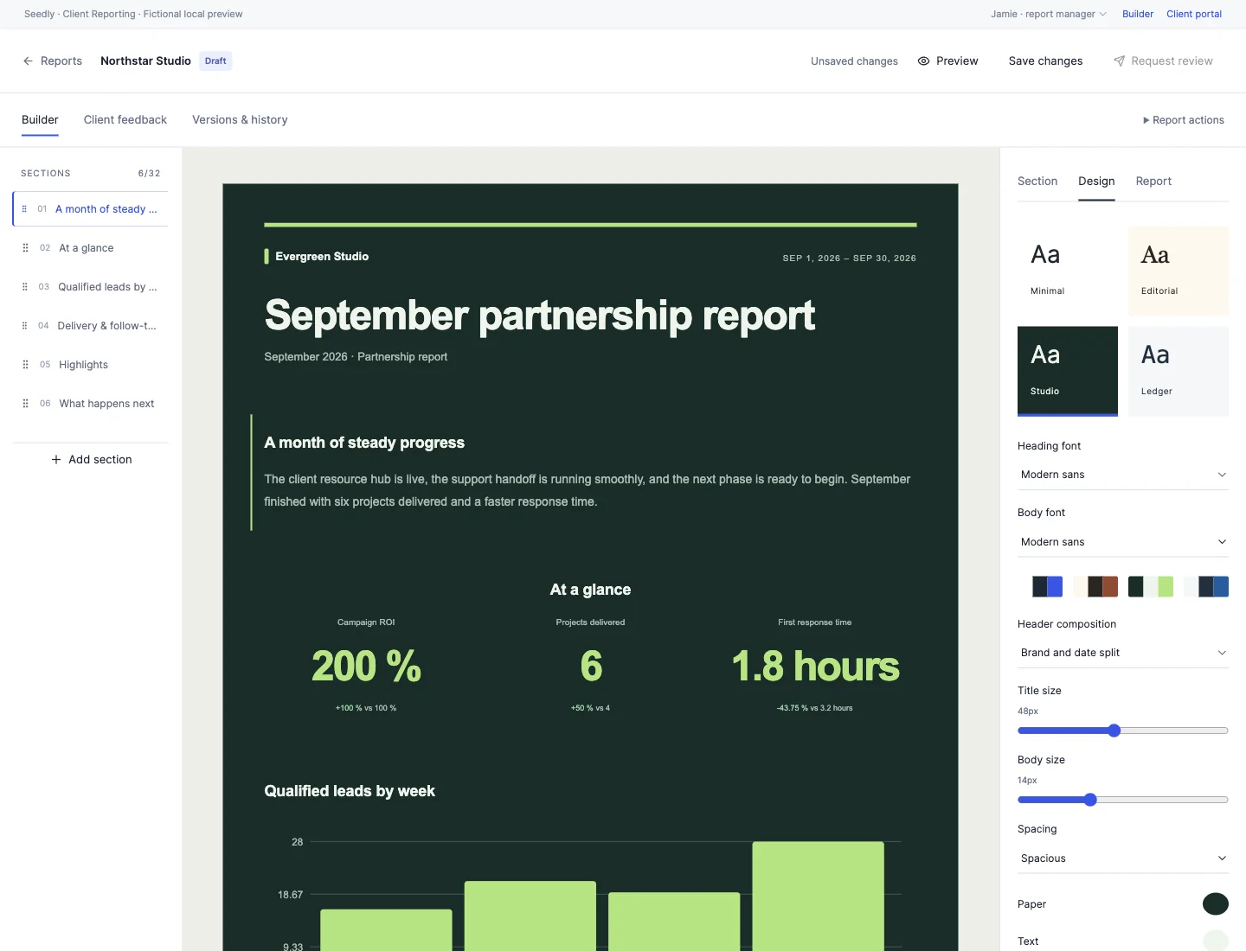Click drag handle of What happens next
This screenshot has width=1246, height=951.
25,404
